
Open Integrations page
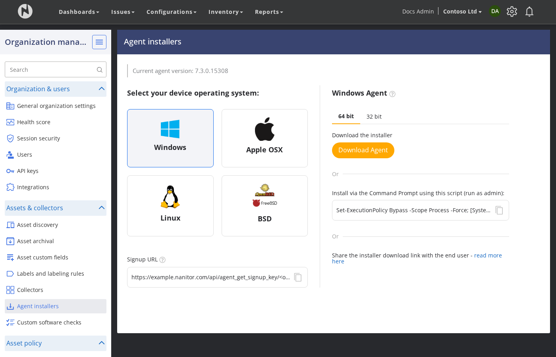click(56, 187)
